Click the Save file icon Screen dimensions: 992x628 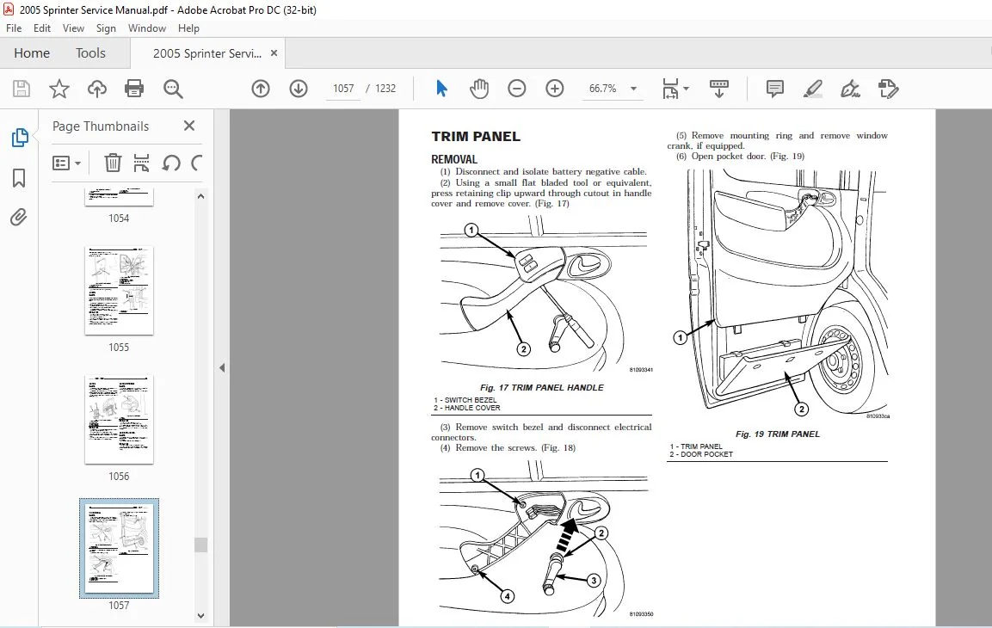22,89
